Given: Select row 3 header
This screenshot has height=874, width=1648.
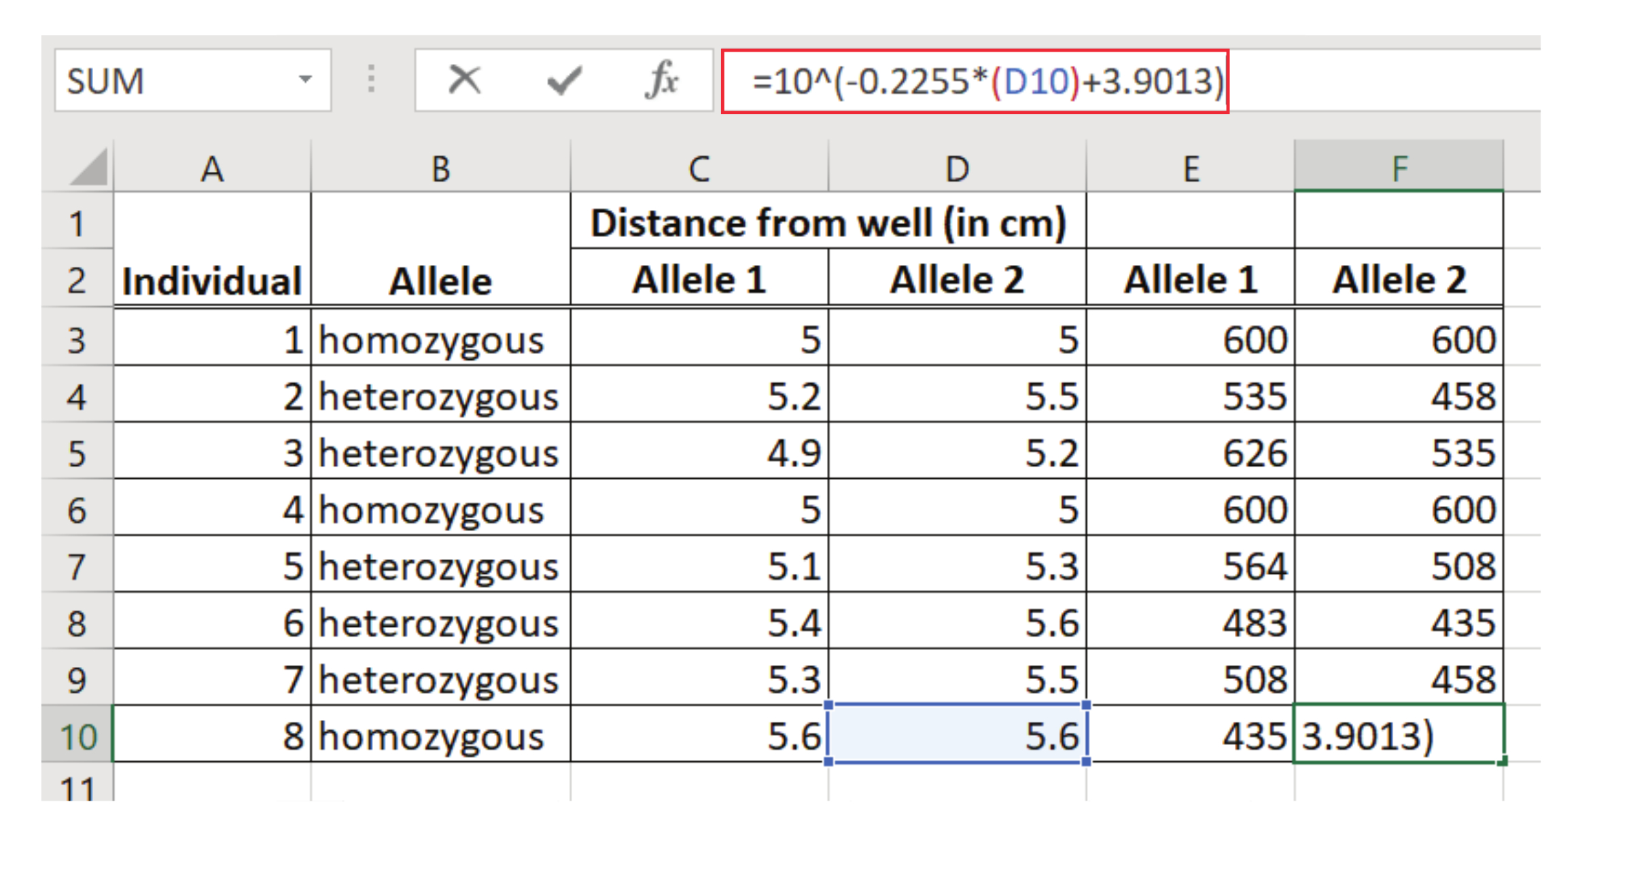Looking at the screenshot, I should pyautogui.click(x=77, y=339).
